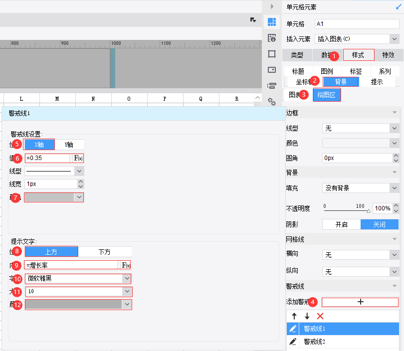The width and height of the screenshot is (404, 351).
Task: Collapse the 边框 section
Action: 394,113
